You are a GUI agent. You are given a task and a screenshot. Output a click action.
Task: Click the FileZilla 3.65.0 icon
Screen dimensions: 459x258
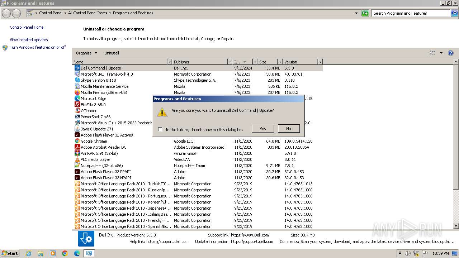[x=77, y=105]
